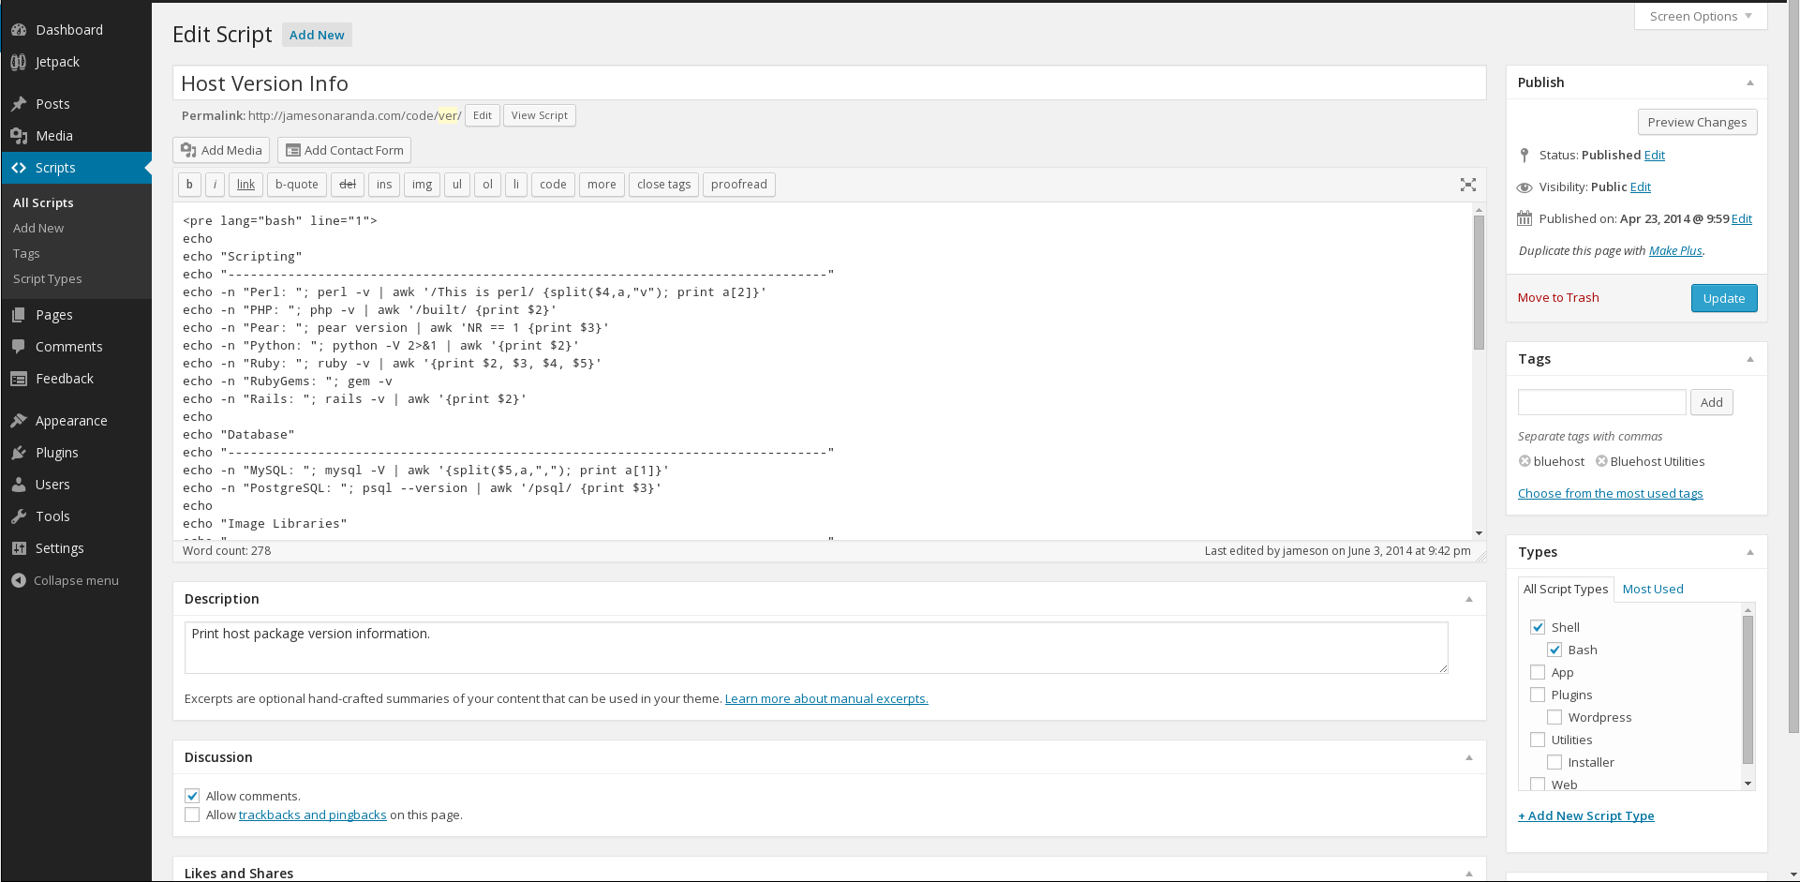Insert img tag from toolbar
1800x882 pixels.
point(423,185)
